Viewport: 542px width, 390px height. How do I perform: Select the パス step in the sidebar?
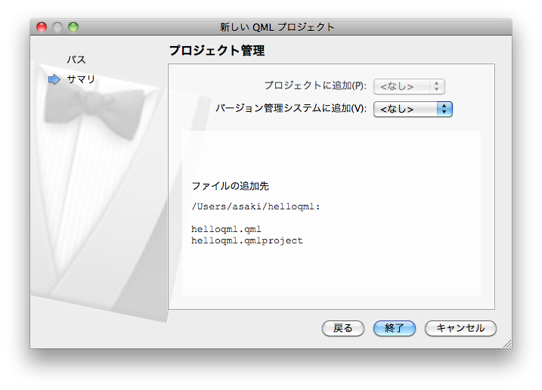tap(76, 60)
